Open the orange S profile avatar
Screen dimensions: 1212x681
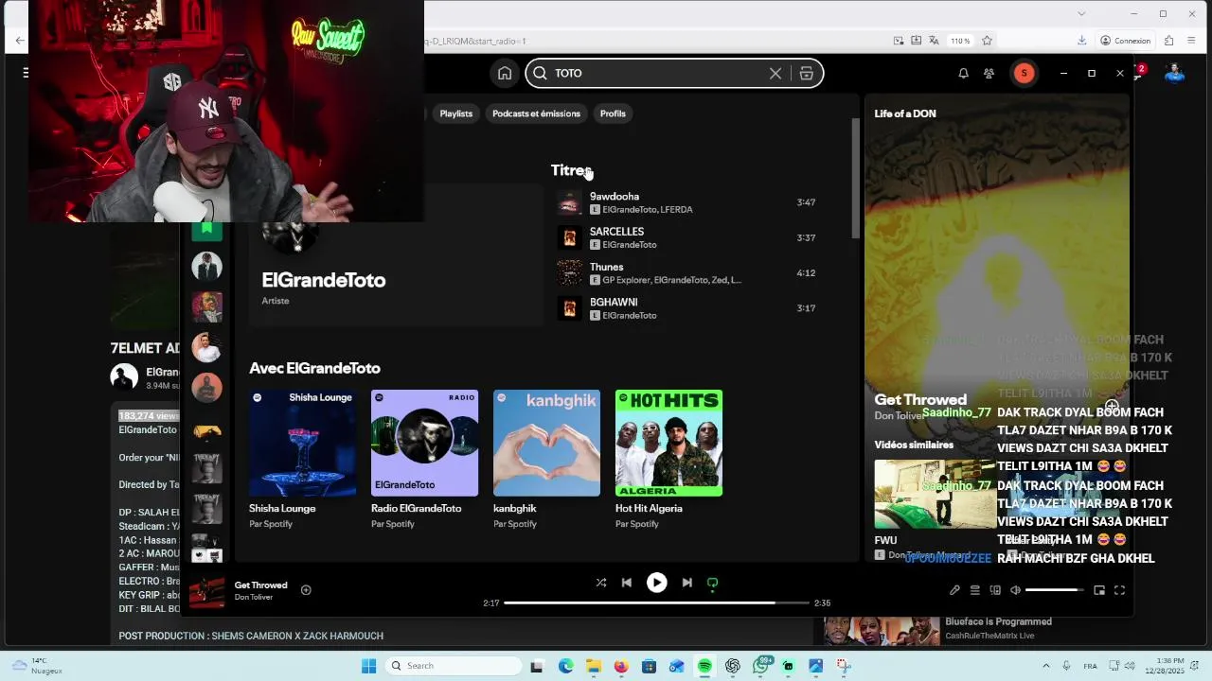[x=1024, y=73]
